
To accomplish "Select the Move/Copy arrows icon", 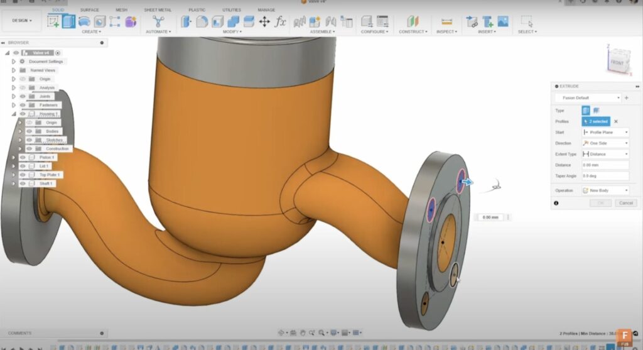I will pyautogui.click(x=264, y=21).
